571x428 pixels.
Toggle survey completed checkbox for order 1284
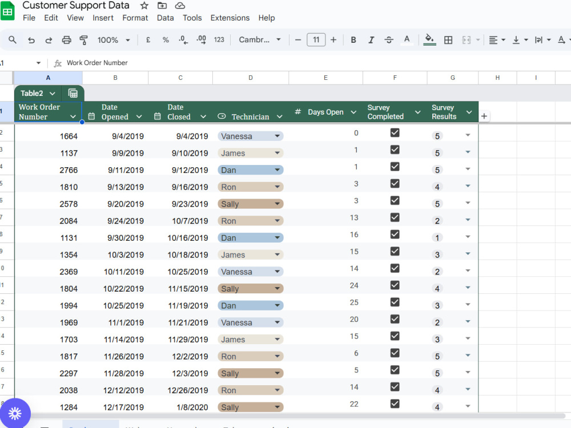[395, 403]
